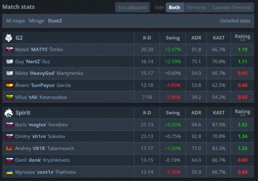
Task: Click the G2 team logo icon
Action: point(9,38)
